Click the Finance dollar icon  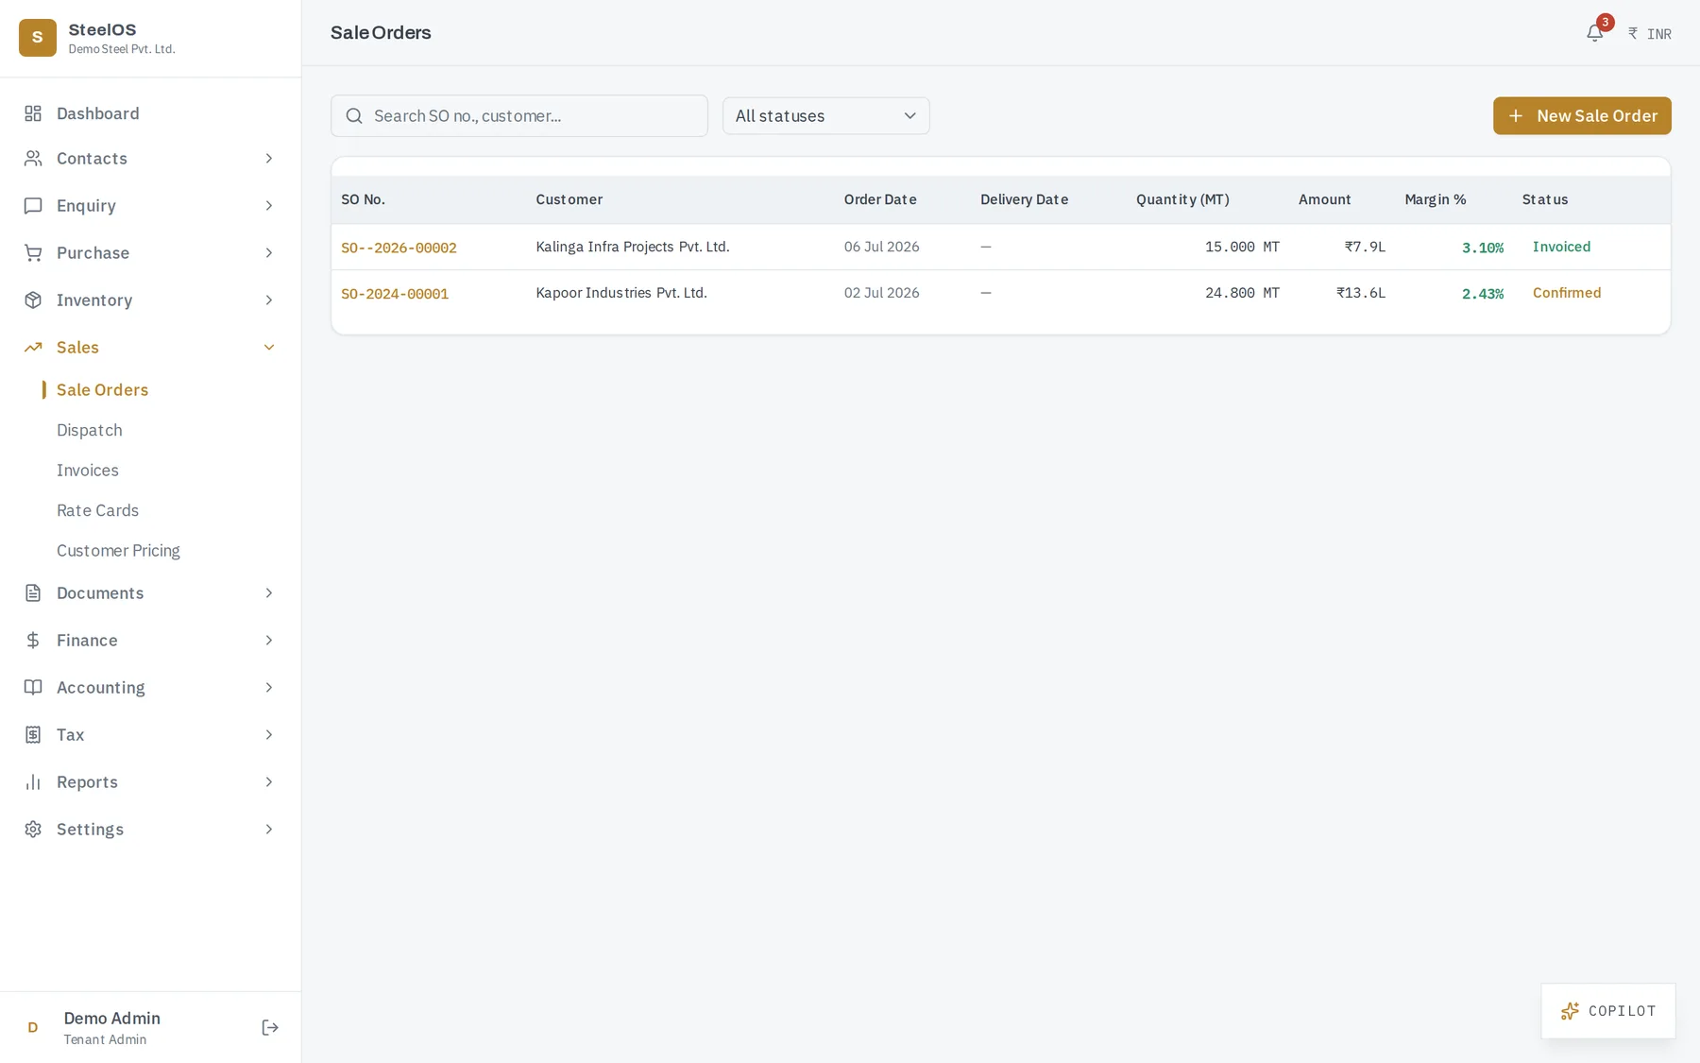33,640
